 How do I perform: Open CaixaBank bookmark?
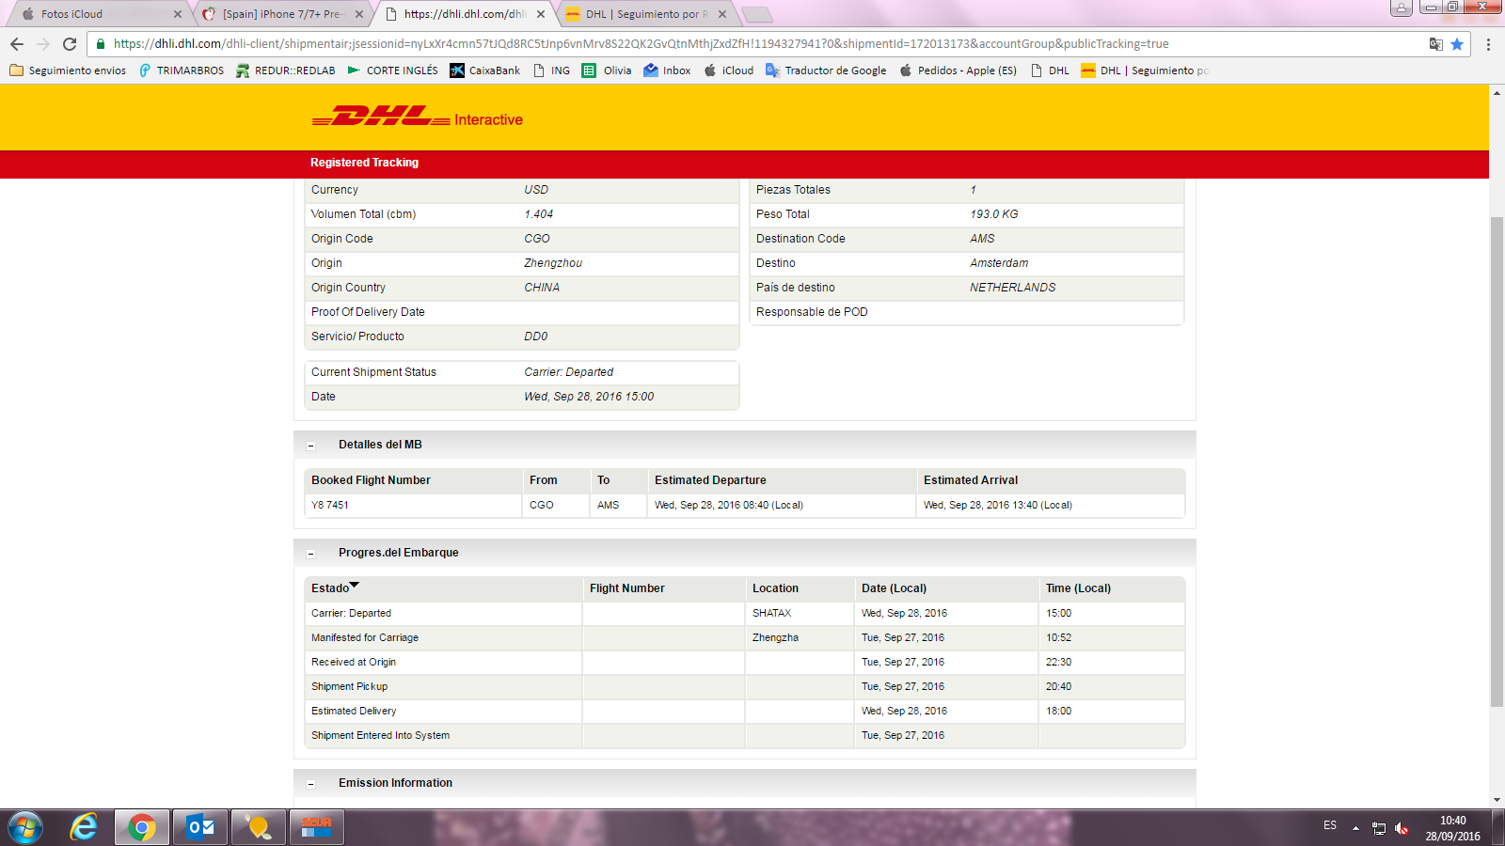point(485,70)
